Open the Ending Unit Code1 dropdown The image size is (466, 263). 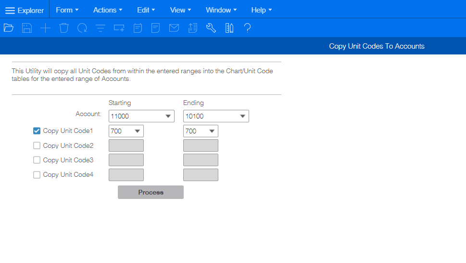tap(212, 131)
